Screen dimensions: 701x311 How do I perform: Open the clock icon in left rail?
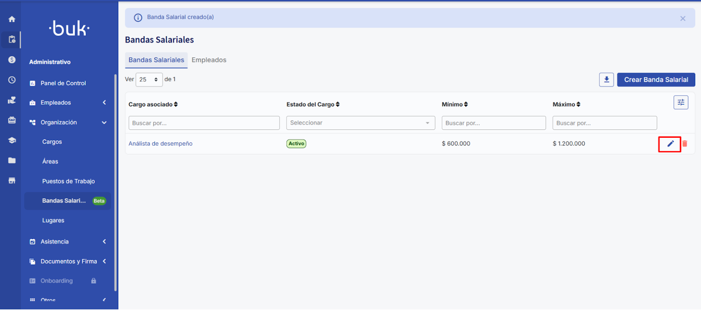point(12,80)
